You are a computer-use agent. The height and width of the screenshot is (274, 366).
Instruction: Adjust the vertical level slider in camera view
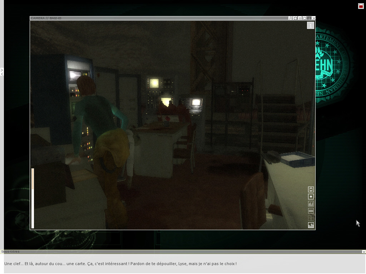[33, 198]
